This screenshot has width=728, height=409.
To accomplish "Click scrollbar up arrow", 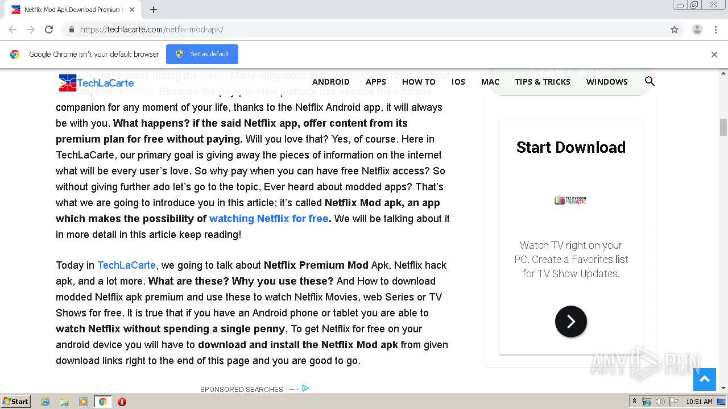I will pos(723,73).
